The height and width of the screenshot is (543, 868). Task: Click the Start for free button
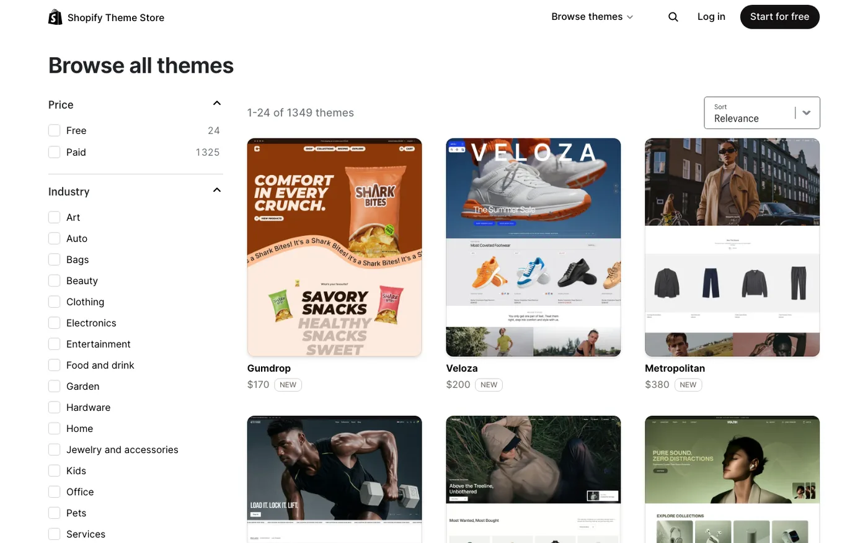pos(779,17)
